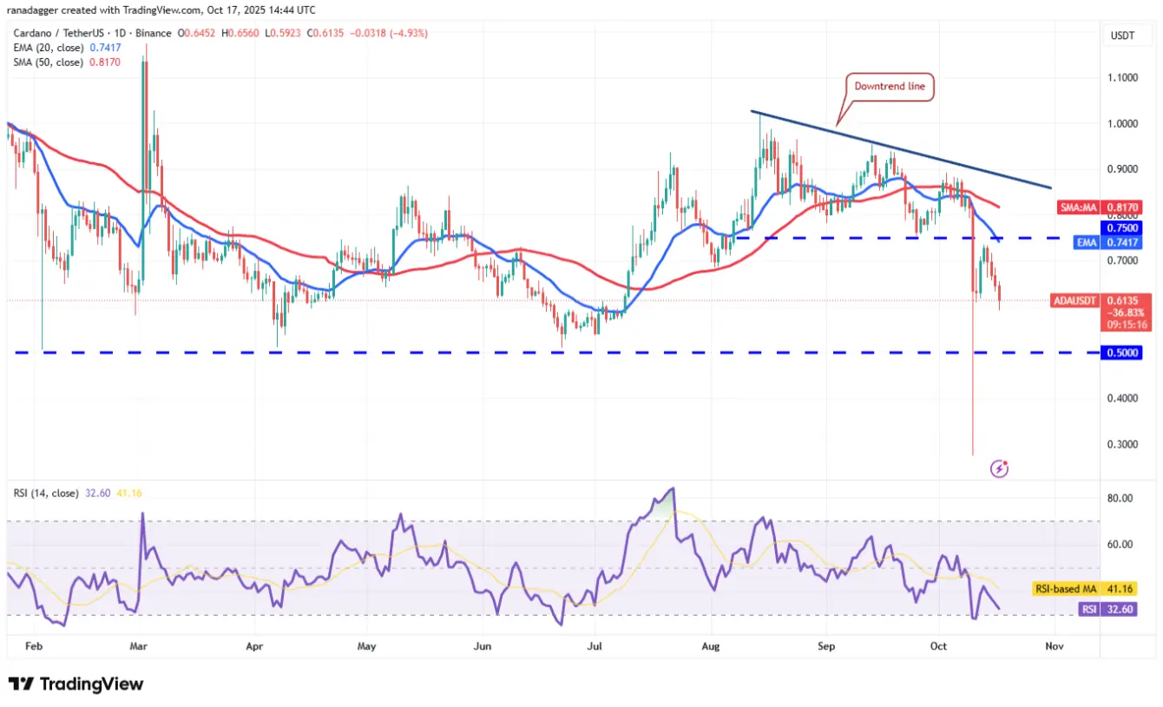Click the dark blue downtrend line
1163x707 pixels.
[x=903, y=150]
